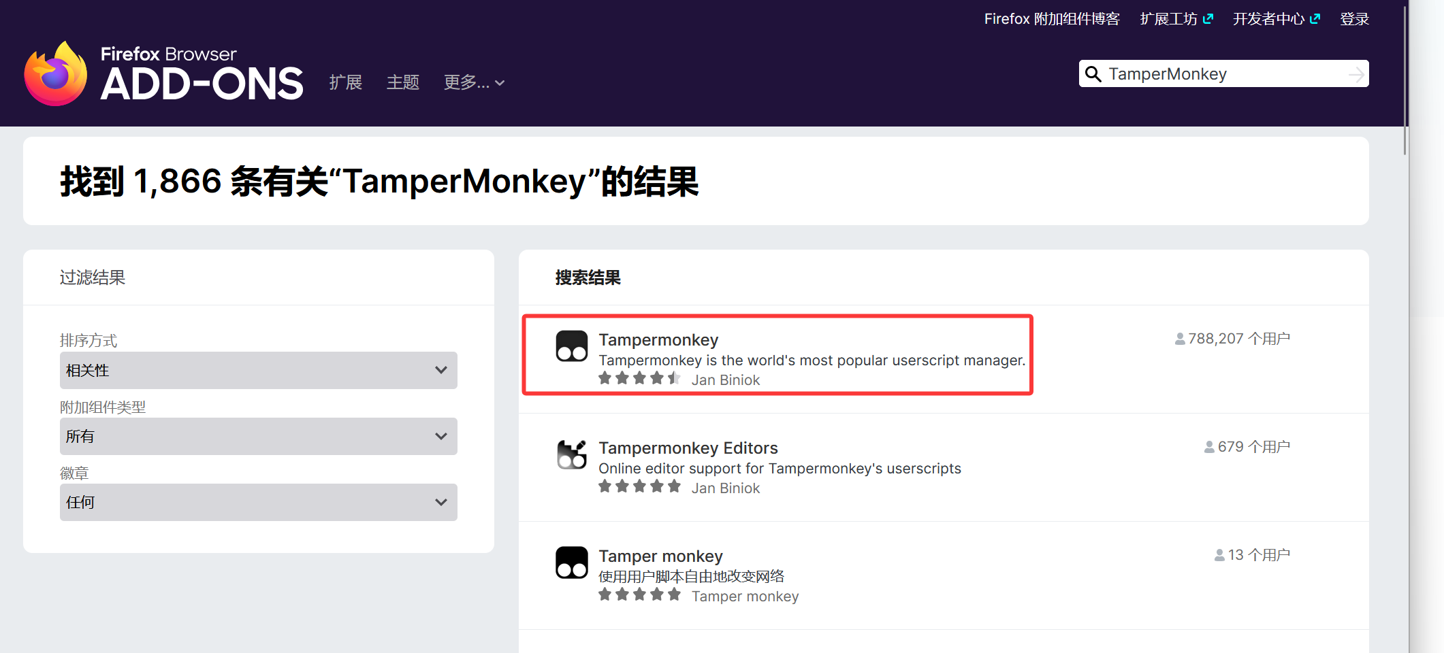Open the 附加组件类型 dropdown set to 所有
Screen dimensions: 1444x653
259,436
